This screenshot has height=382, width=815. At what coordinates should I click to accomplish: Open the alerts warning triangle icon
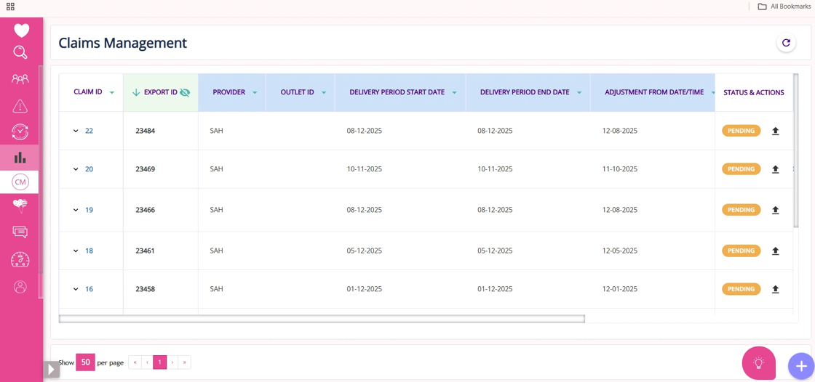20,106
